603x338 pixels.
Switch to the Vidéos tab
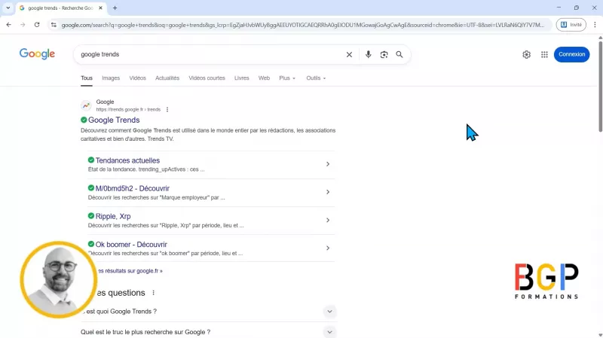coord(137,78)
